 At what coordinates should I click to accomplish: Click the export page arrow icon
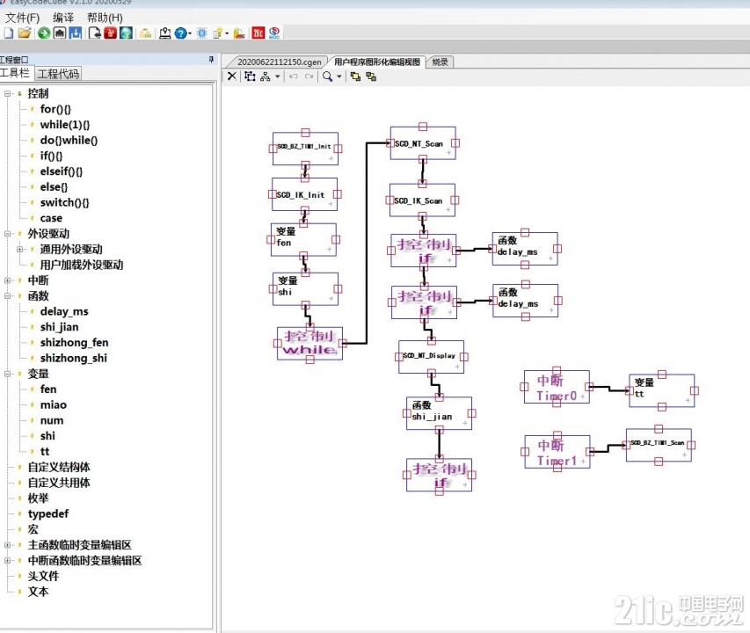(95, 33)
